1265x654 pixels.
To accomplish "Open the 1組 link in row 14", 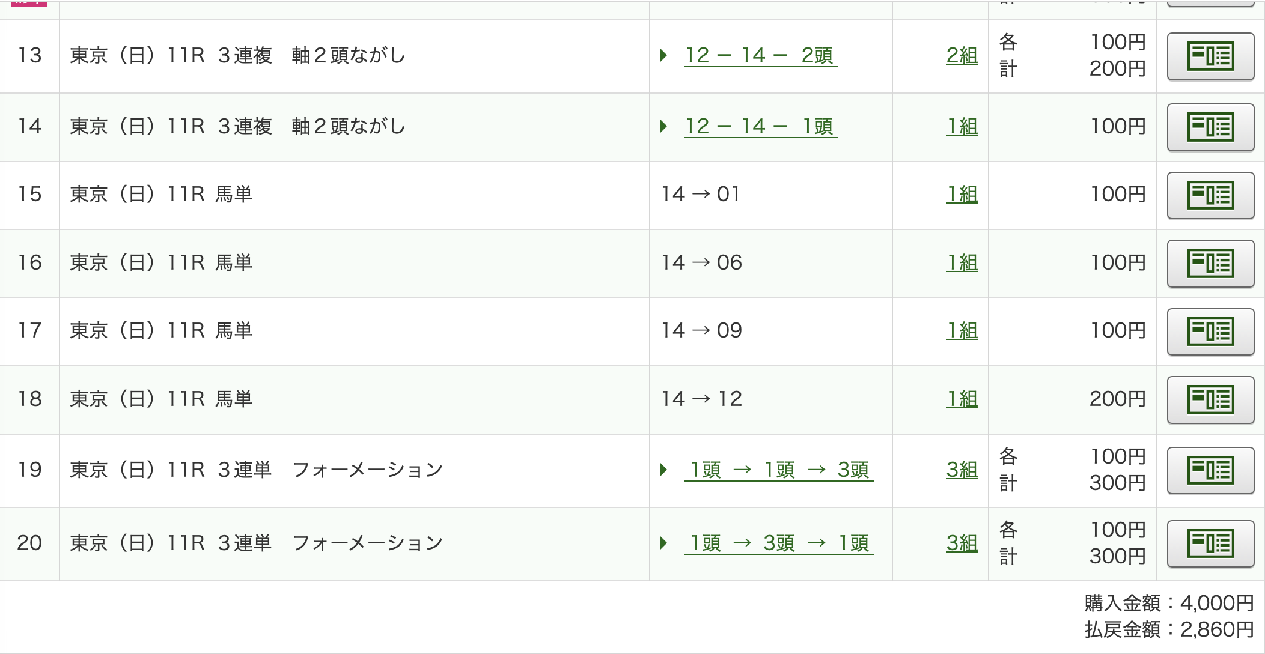I will pos(962,127).
